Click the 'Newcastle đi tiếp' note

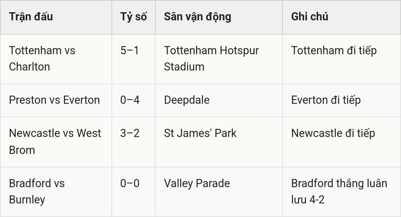[333, 133]
